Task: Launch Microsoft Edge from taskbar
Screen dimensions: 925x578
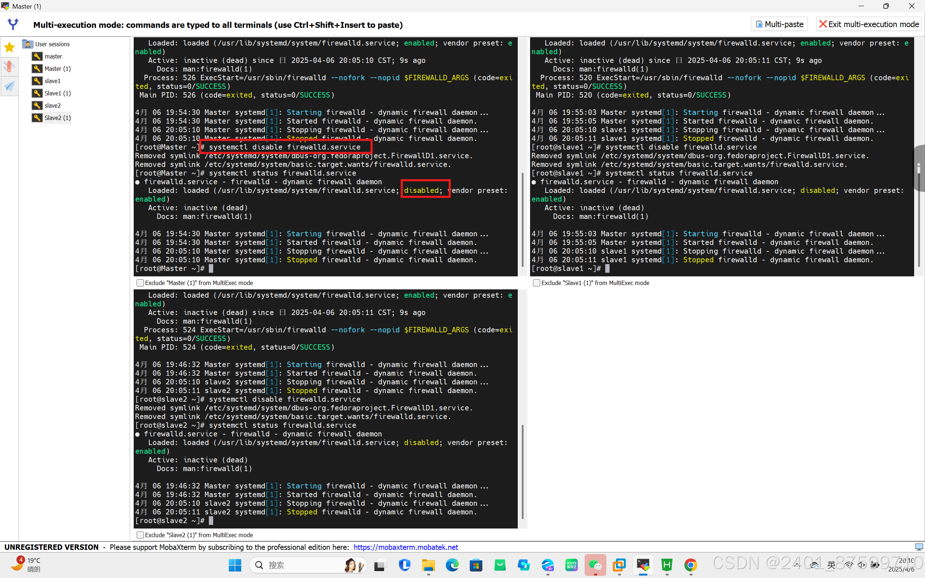Action: click(x=452, y=565)
